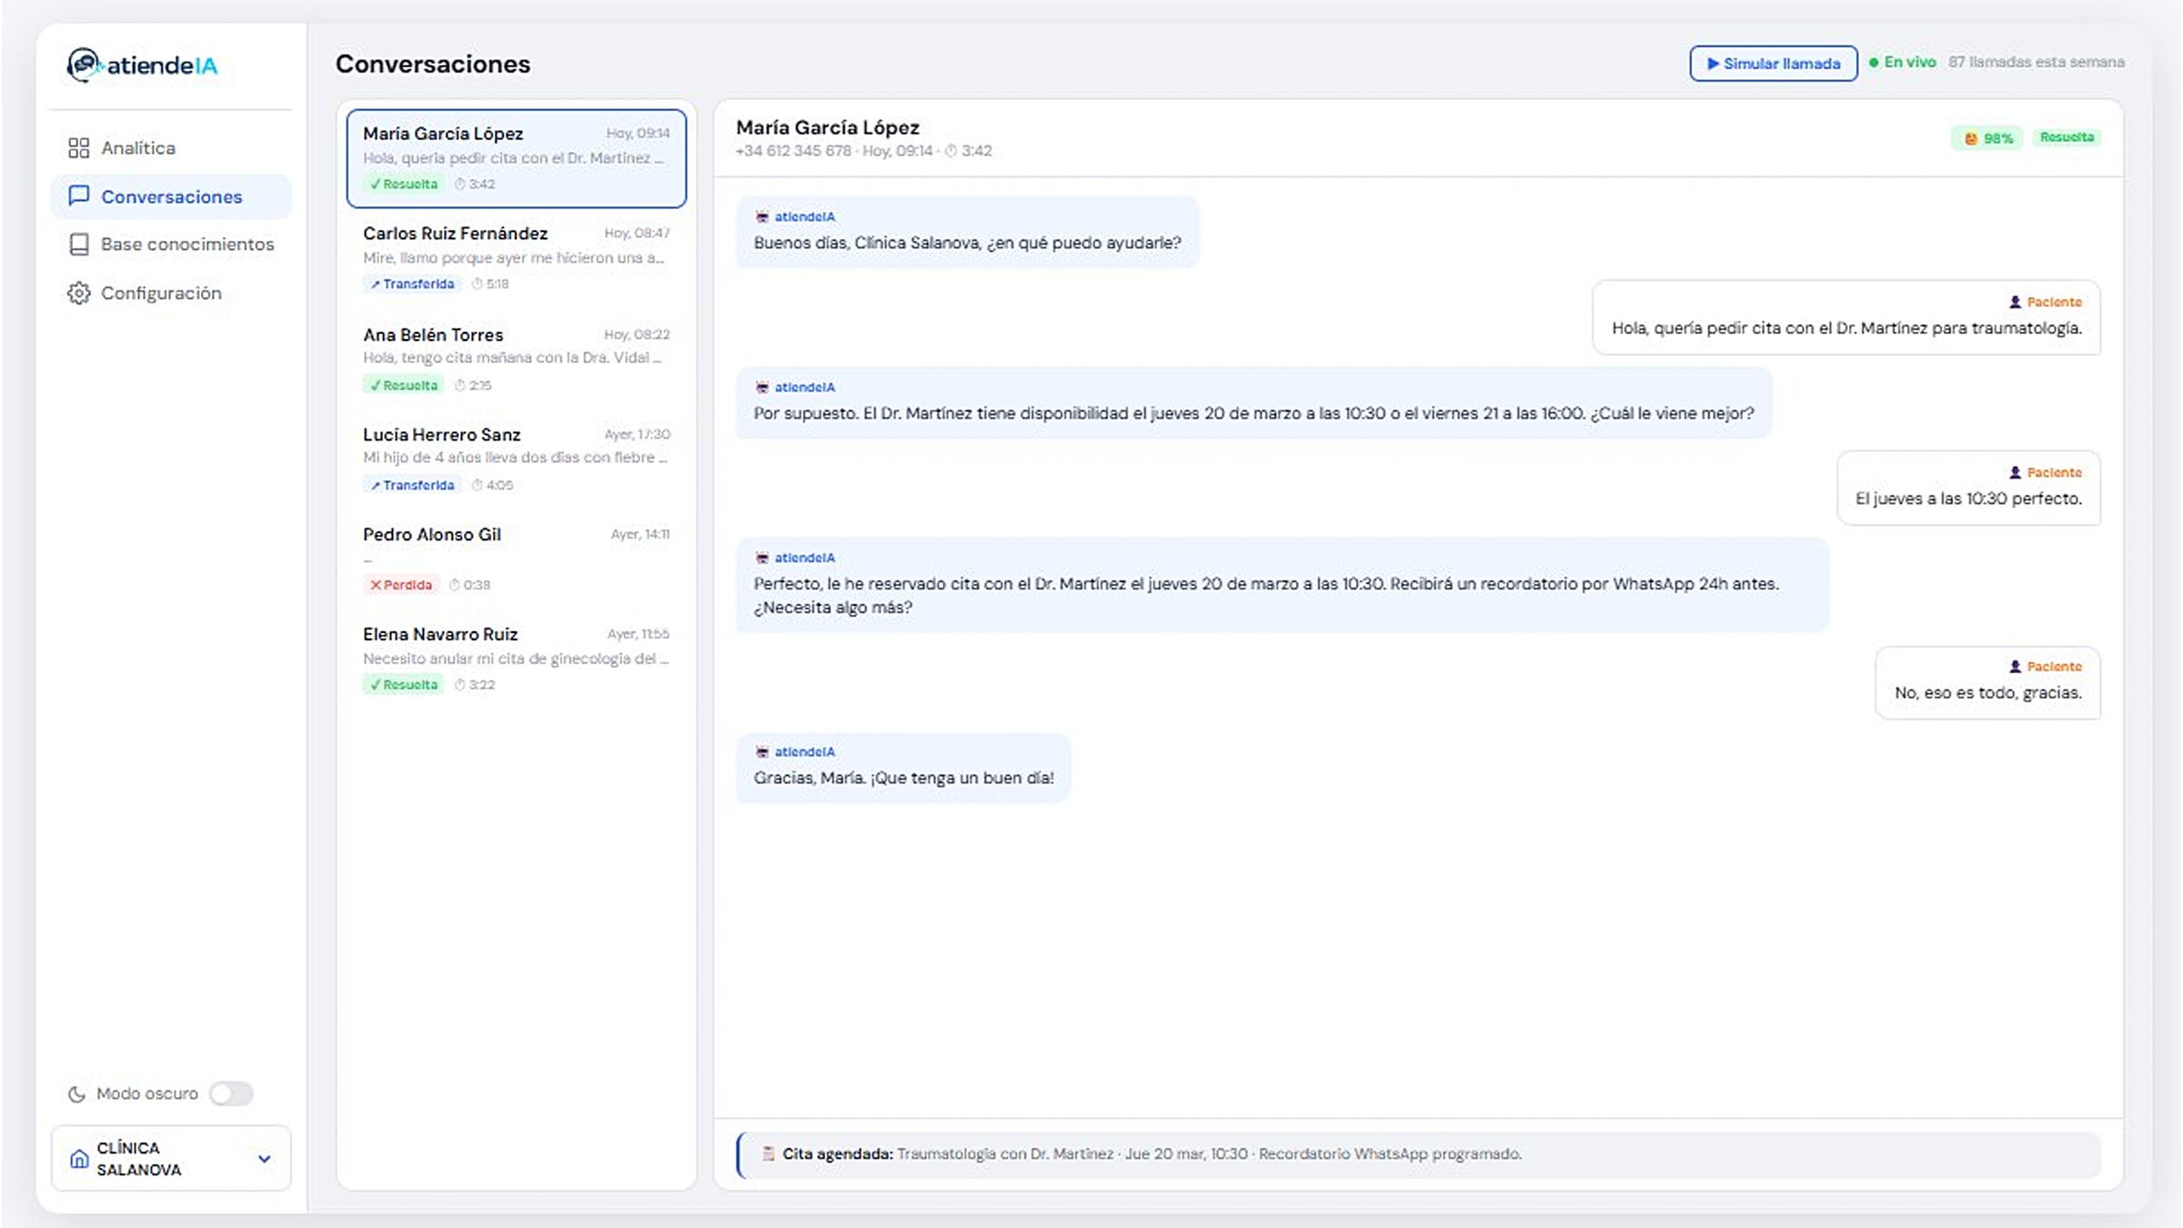Click the Perdida tag on Pedro Alonso Gil
This screenshot has width=2183, height=1228.
(x=401, y=585)
